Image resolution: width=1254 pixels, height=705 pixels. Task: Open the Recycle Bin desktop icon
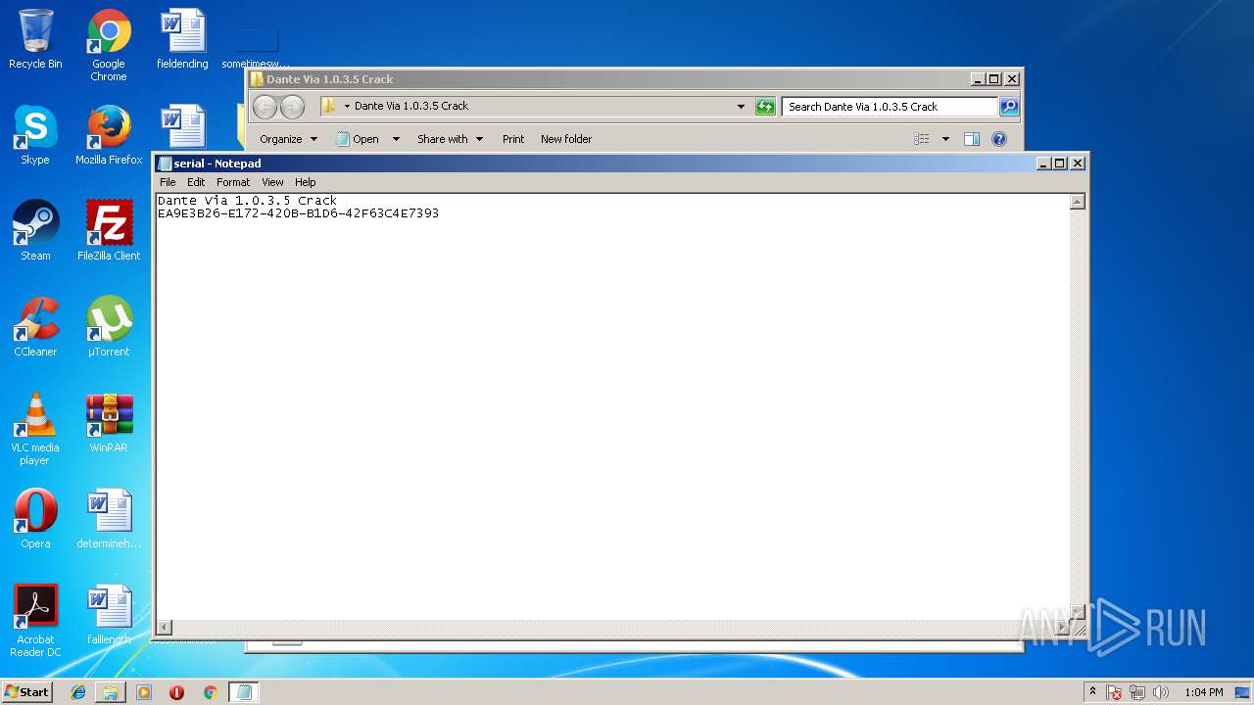(x=35, y=39)
